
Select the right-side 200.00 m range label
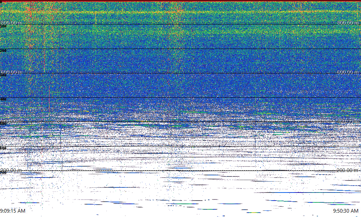348,170
